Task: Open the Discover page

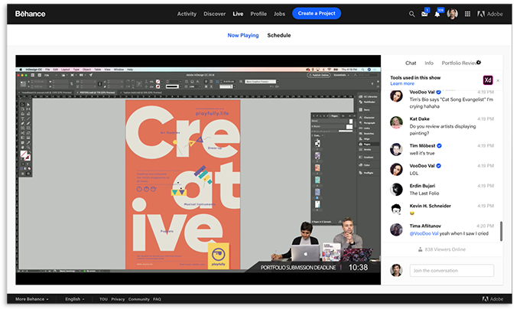Action: point(215,14)
